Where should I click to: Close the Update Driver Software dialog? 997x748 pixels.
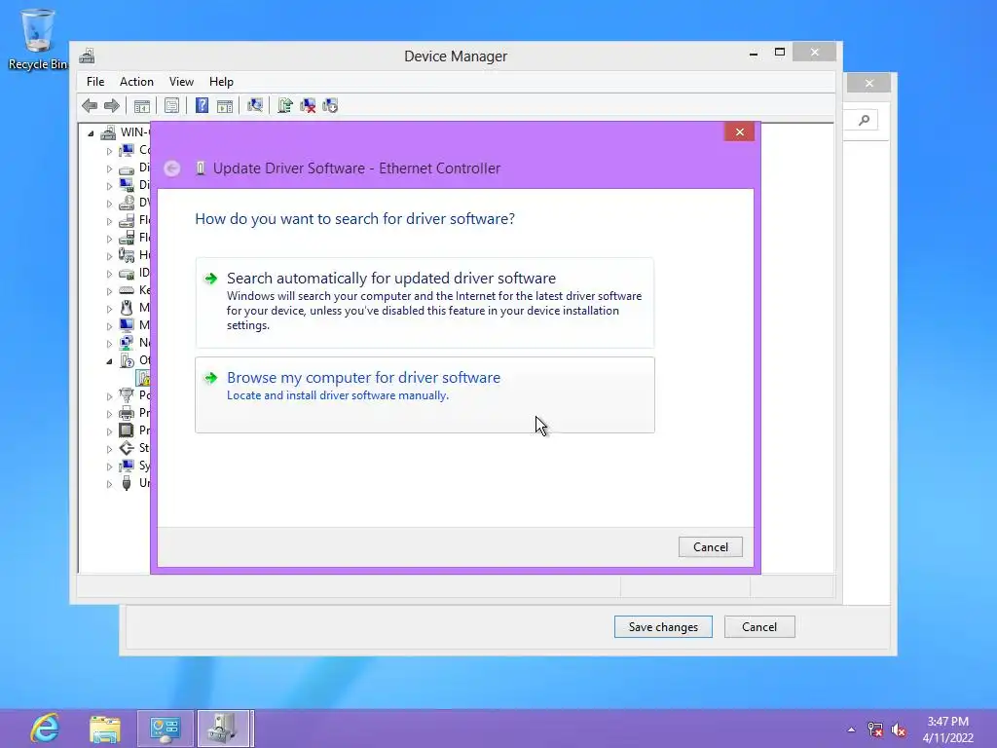[x=740, y=131]
